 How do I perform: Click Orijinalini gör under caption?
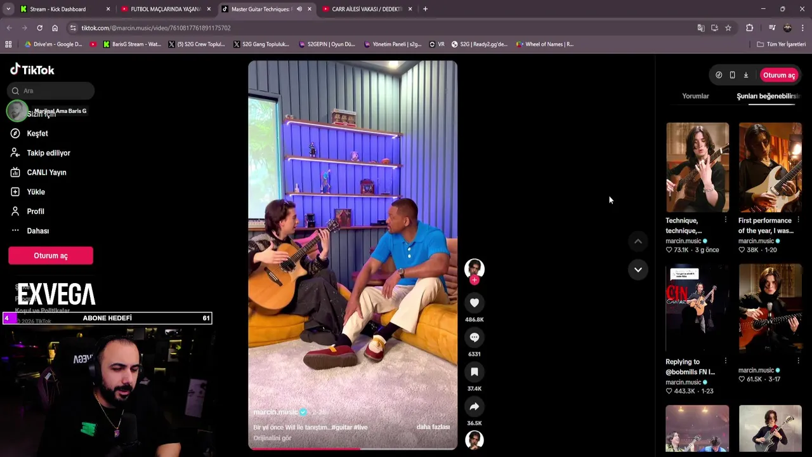272,438
